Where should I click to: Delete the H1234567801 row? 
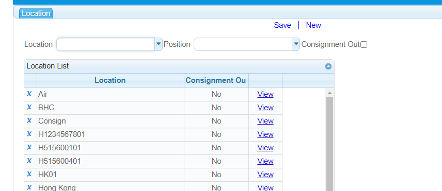coord(29,134)
